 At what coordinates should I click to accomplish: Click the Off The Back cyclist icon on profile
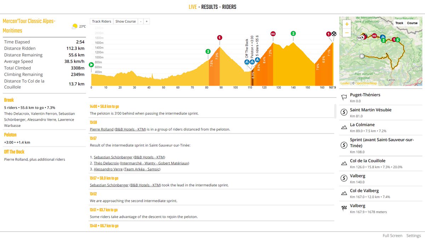(x=247, y=62)
